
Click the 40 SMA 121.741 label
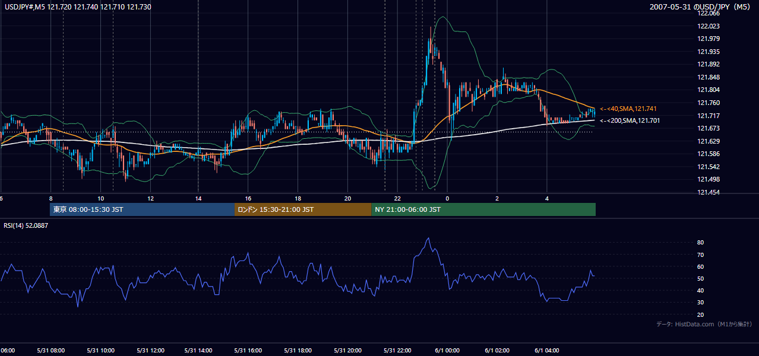coord(628,109)
